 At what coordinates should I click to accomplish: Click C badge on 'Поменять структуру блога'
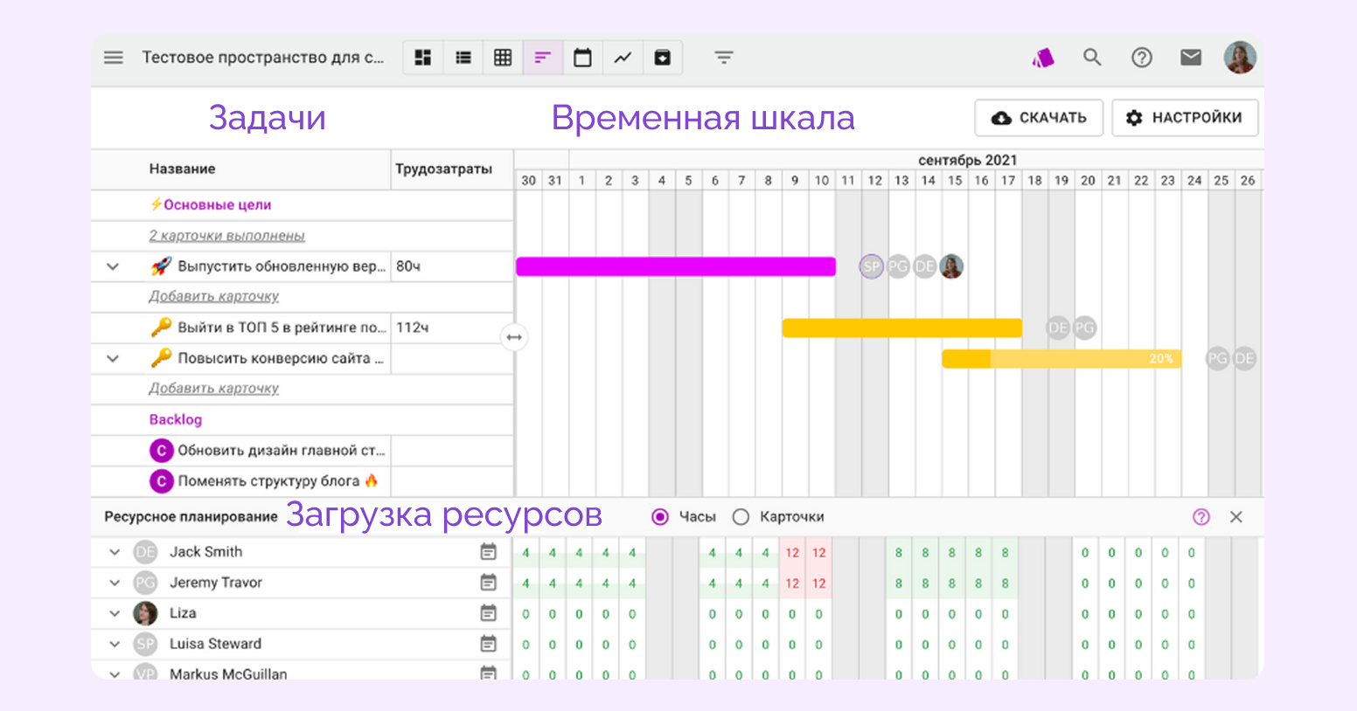[161, 481]
